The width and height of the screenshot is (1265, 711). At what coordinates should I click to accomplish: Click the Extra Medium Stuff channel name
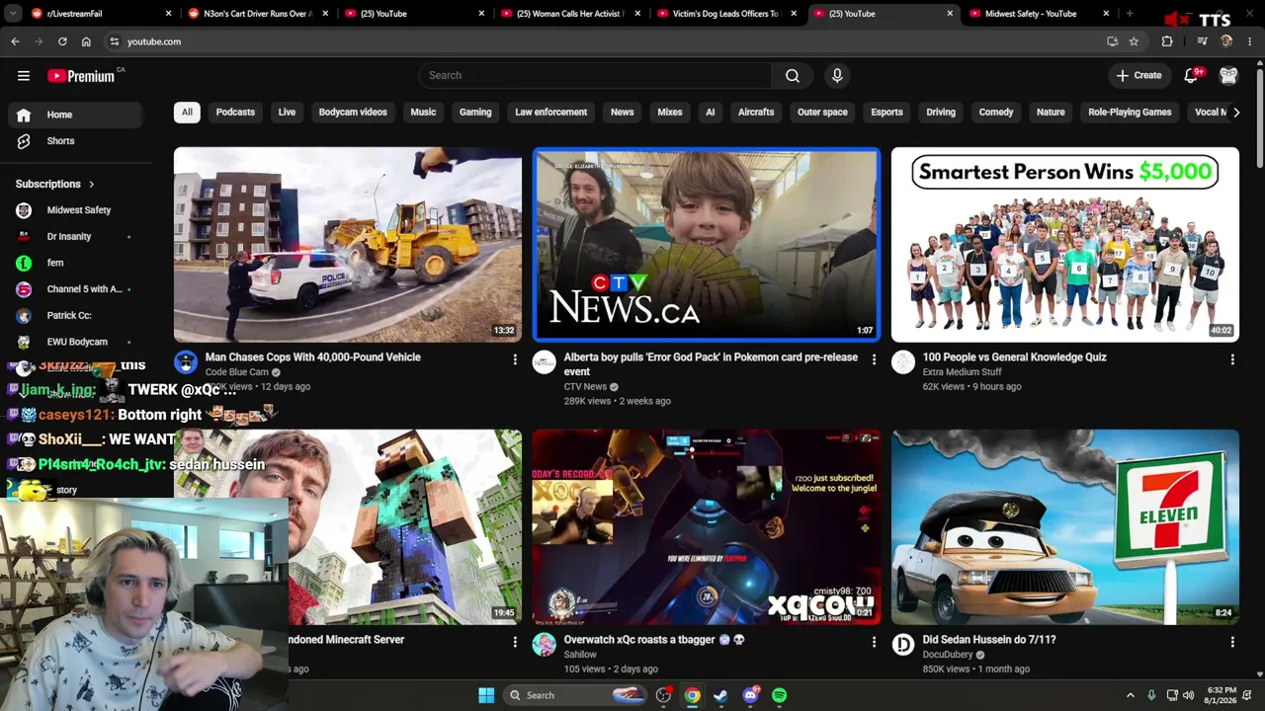click(x=962, y=372)
